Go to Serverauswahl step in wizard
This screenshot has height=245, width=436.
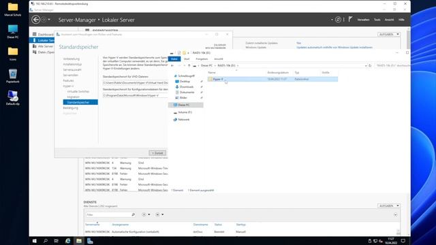72,69
